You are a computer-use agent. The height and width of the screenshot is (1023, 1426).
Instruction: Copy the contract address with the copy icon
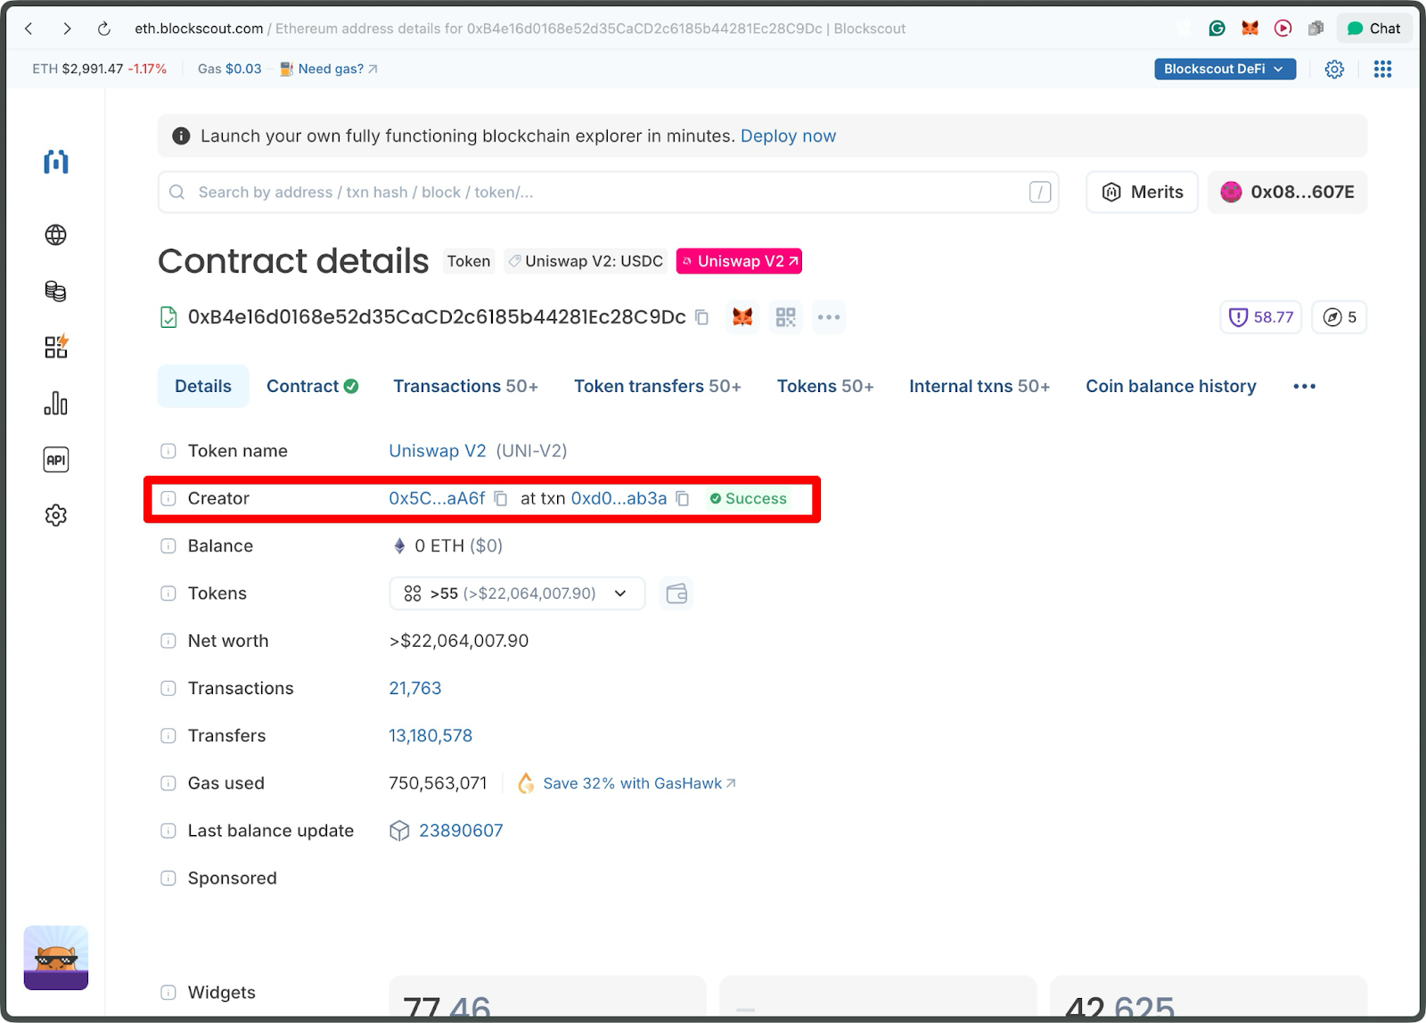coord(701,316)
